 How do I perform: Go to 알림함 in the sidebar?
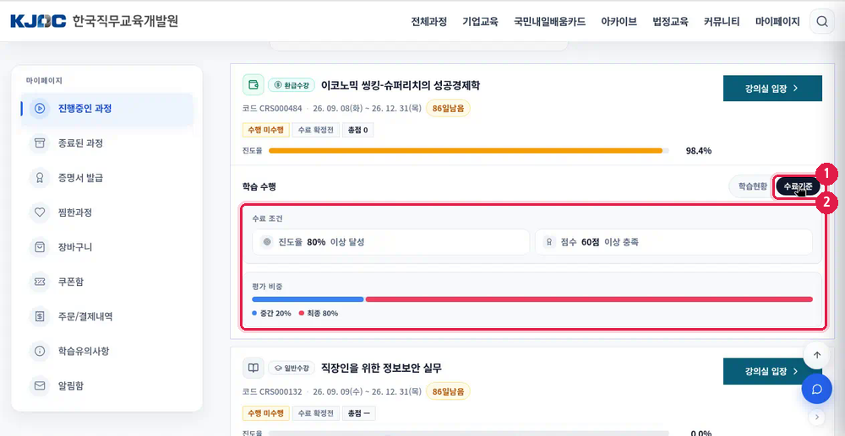pyautogui.click(x=107, y=385)
